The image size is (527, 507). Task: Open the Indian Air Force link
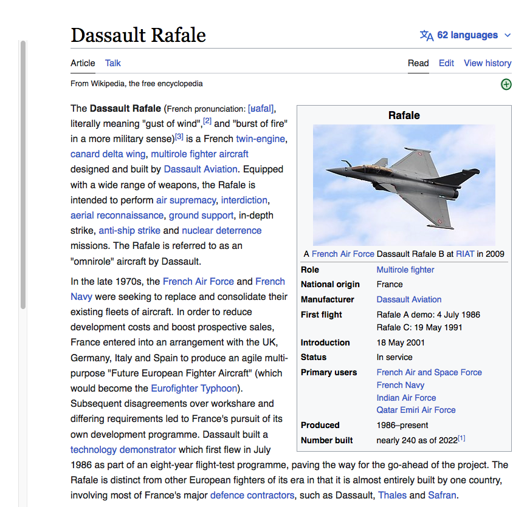tap(406, 398)
